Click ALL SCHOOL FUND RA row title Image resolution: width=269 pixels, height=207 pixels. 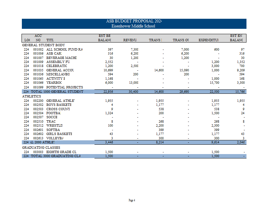pyautogui.click(x=64, y=49)
